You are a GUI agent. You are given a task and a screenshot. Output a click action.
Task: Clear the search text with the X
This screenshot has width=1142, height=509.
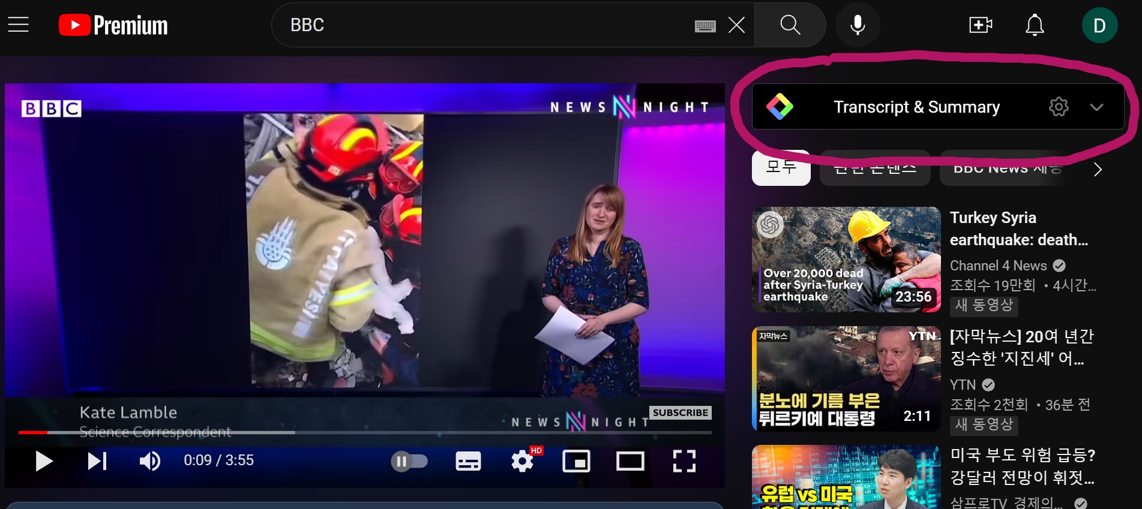pyautogui.click(x=736, y=25)
